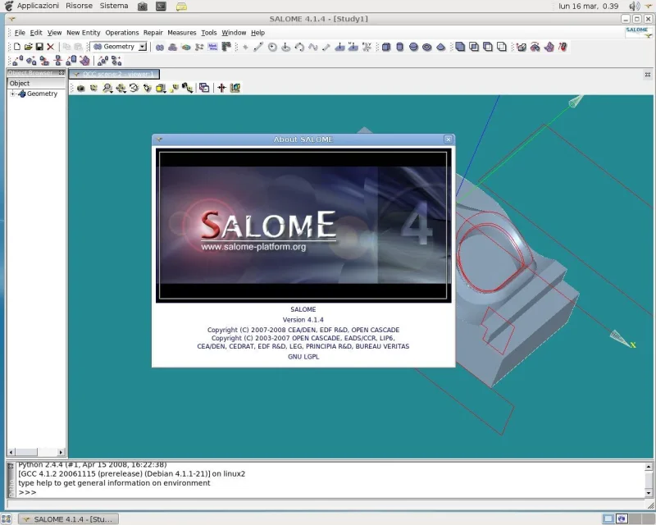The height and width of the screenshot is (525, 656).
Task: Close the study with red X icon
Action: tap(51, 47)
